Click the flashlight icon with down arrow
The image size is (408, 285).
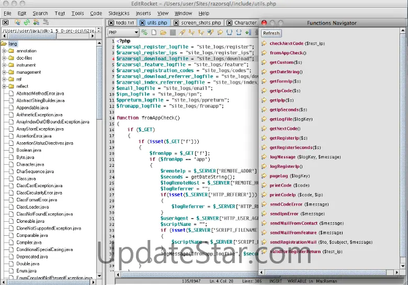tap(191, 32)
